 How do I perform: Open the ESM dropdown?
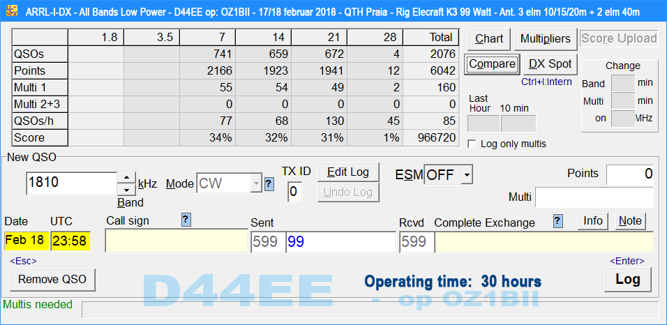[467, 174]
